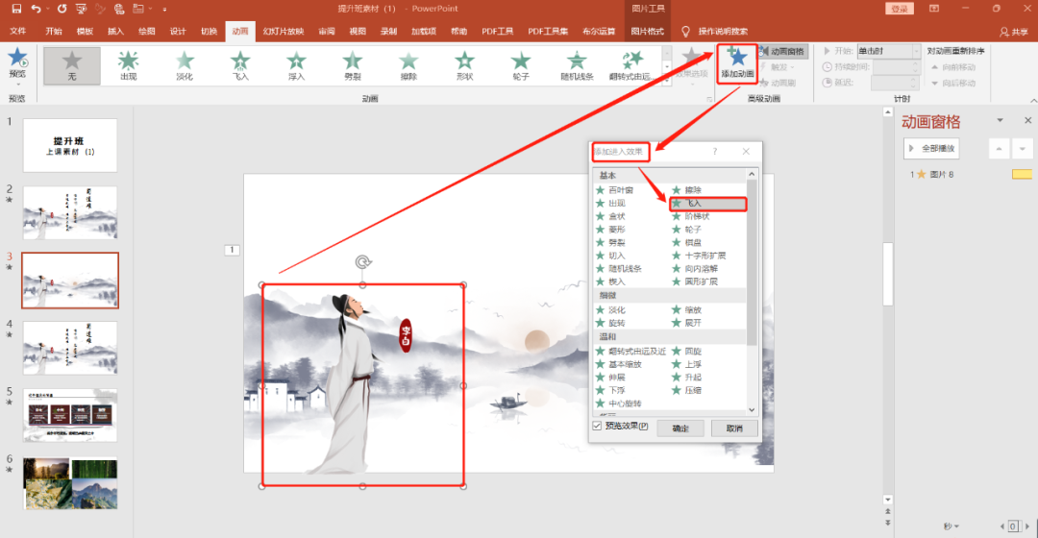This screenshot has height=538, width=1038.
Task: Choose 回旋 entrance effect in dialog
Action: tap(687, 352)
